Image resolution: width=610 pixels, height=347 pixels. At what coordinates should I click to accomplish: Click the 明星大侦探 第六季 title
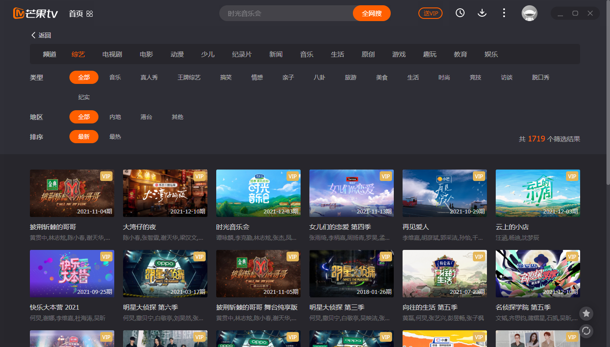click(x=150, y=307)
